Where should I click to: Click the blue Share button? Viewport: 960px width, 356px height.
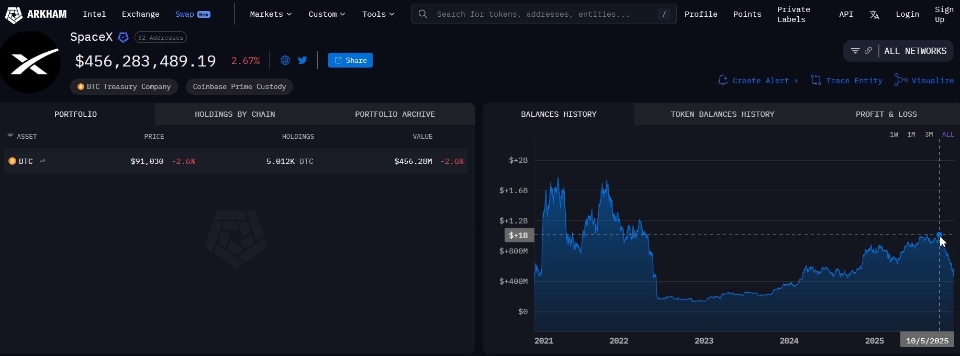(x=350, y=60)
